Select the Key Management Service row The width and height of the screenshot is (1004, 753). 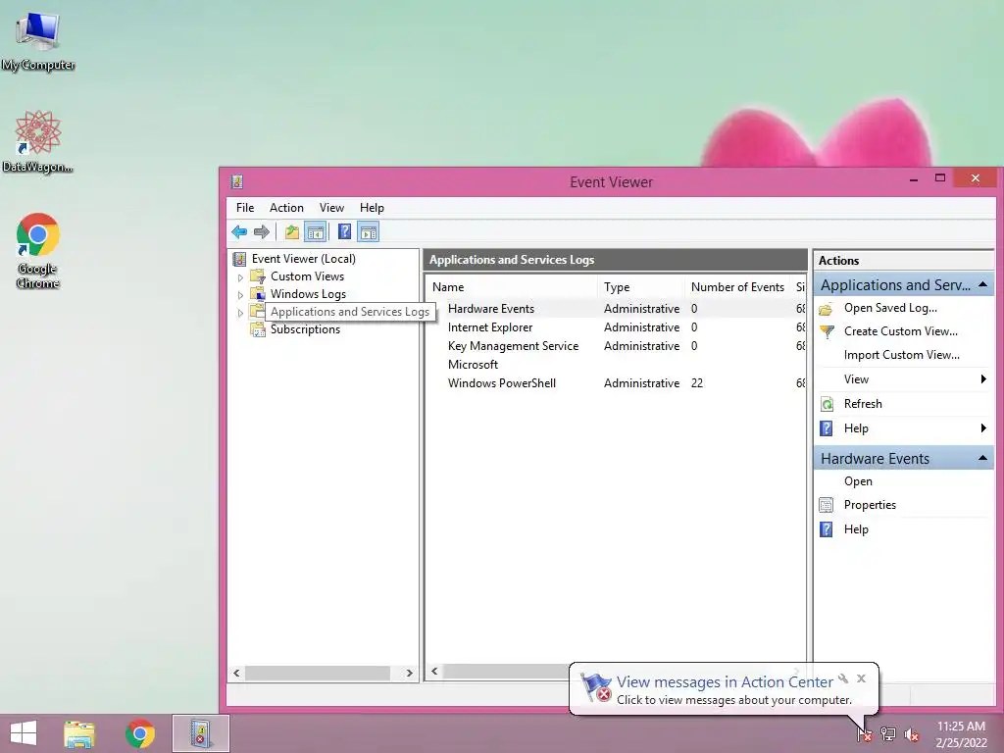pyautogui.click(x=615, y=346)
